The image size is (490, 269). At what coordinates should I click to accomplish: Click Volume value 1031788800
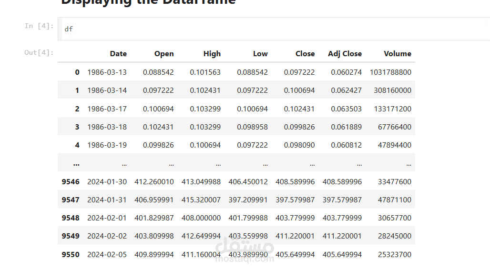[391, 72]
